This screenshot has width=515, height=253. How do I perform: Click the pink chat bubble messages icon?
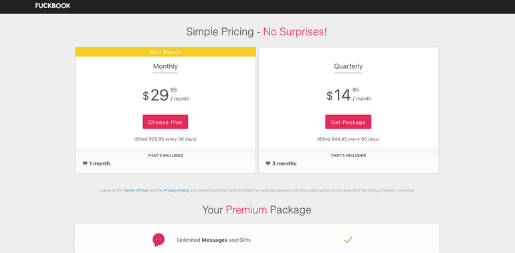pyautogui.click(x=159, y=240)
